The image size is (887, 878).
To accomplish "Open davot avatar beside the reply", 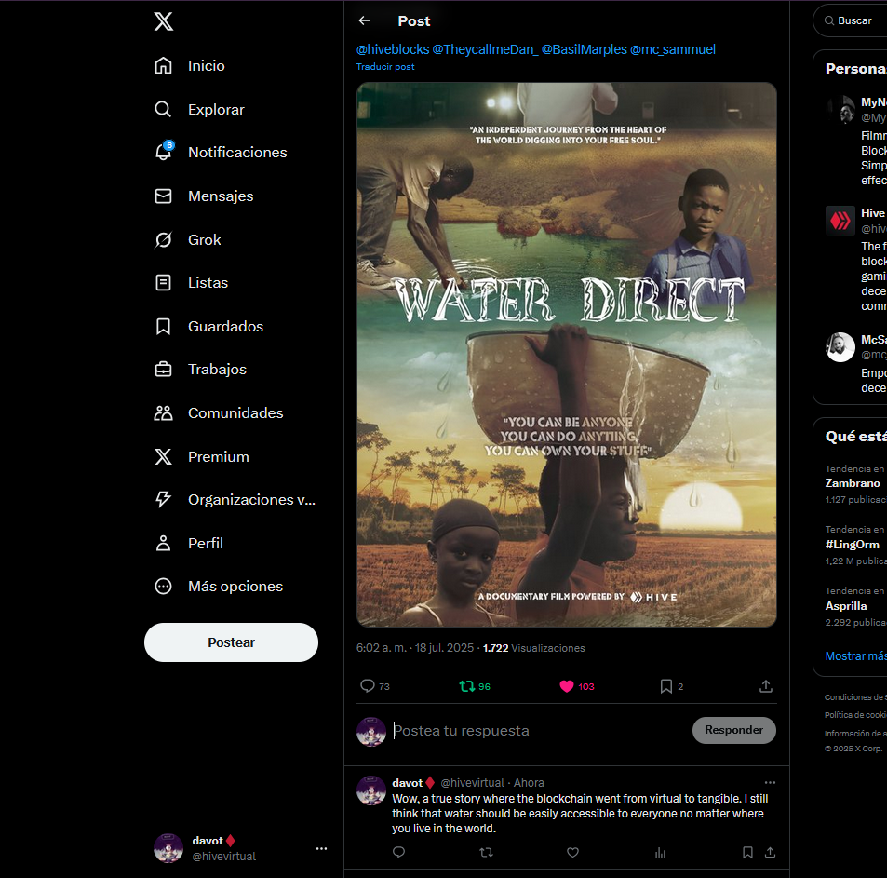I will coord(371,790).
